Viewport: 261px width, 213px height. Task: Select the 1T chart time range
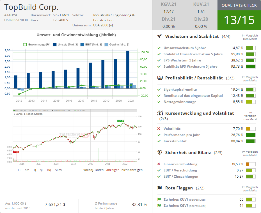[x=19, y=170]
